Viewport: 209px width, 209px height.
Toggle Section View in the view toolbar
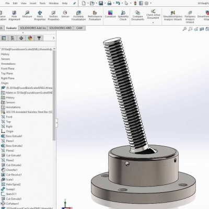point(202,29)
